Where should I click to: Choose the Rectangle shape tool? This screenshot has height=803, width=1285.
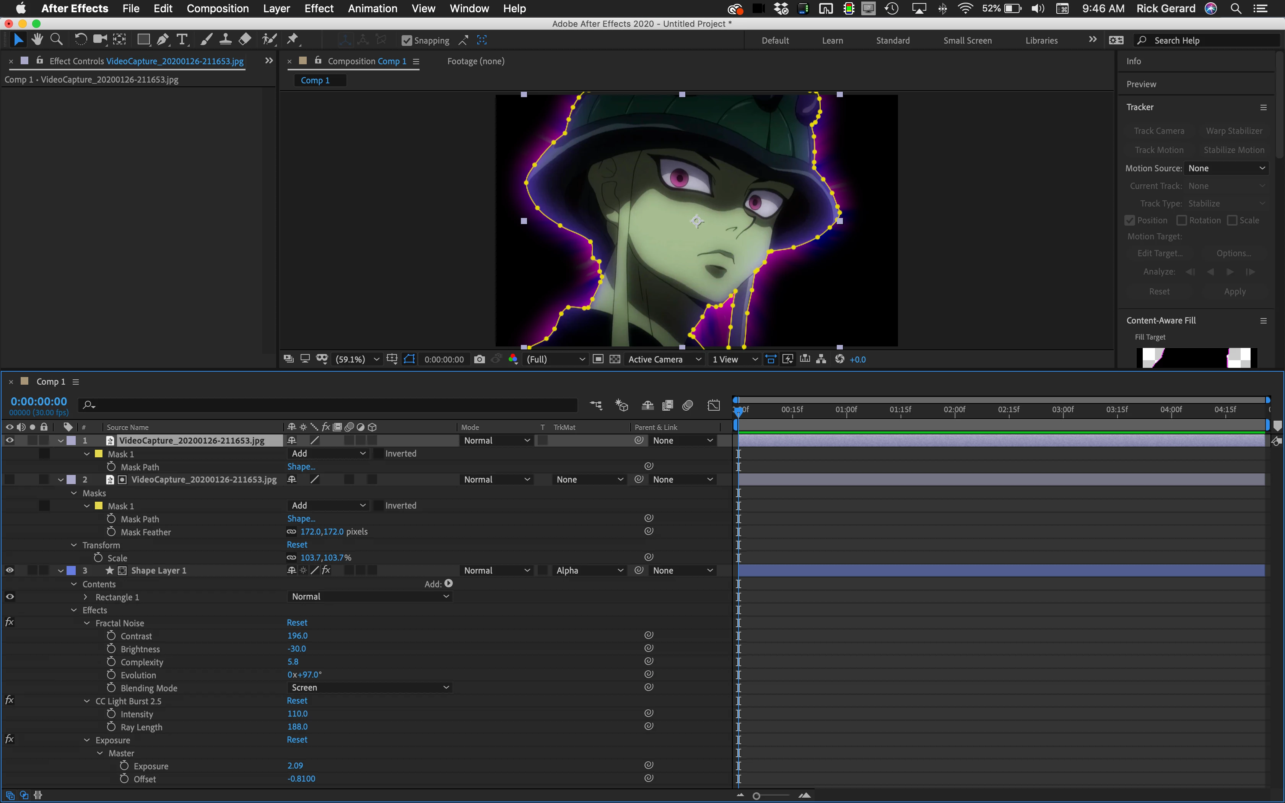(143, 40)
